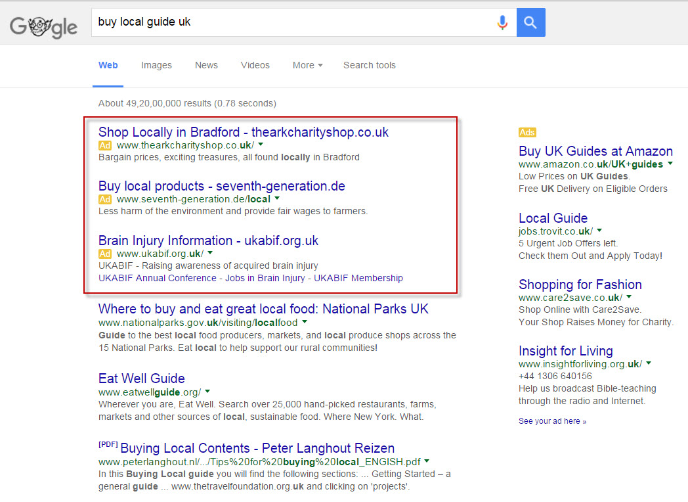
Task: Click the PDF tag before Buying Local Contents
Action: [108, 444]
